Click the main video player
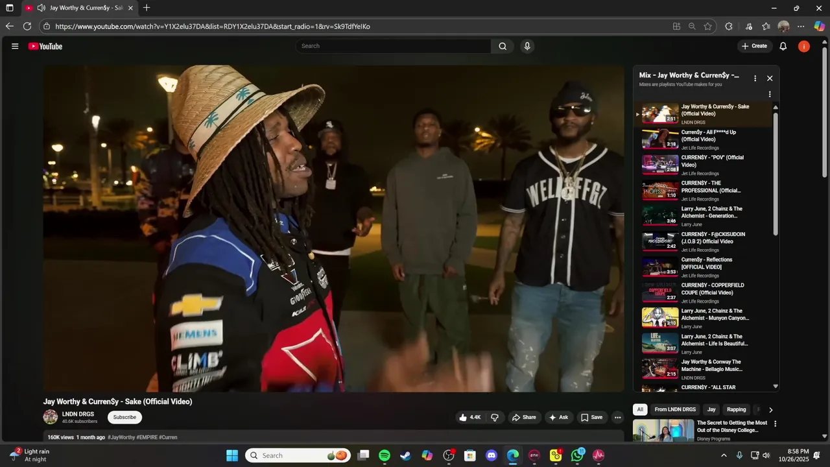 (x=334, y=228)
